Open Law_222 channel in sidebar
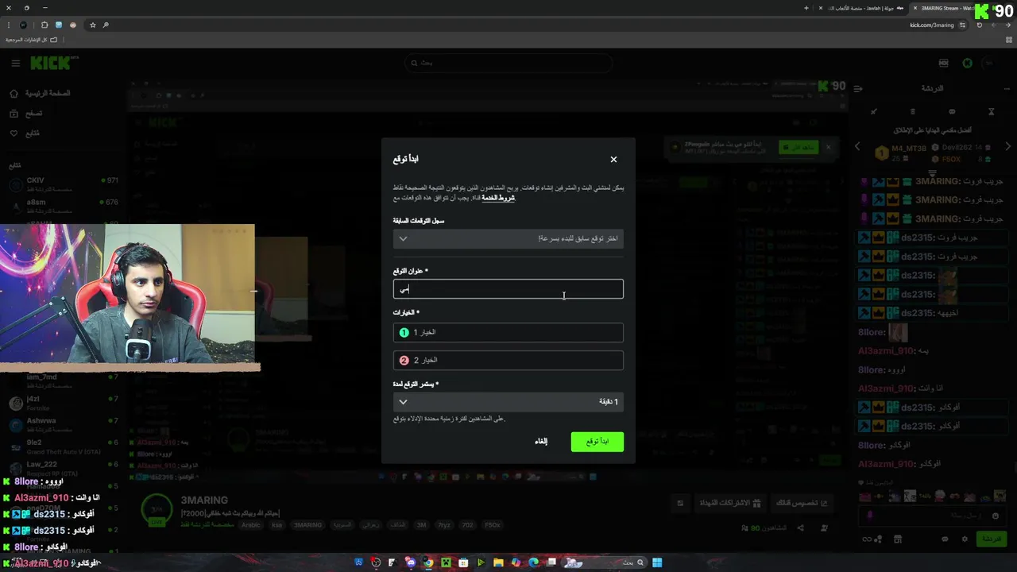 (x=64, y=469)
